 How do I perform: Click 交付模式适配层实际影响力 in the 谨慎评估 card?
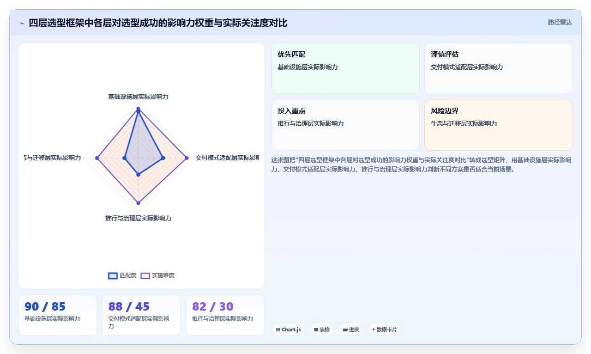[x=467, y=67]
